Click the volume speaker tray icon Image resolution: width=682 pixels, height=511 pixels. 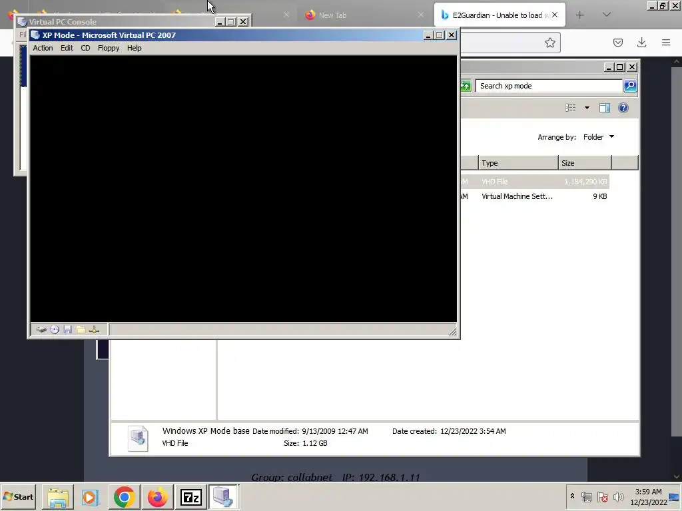(618, 496)
